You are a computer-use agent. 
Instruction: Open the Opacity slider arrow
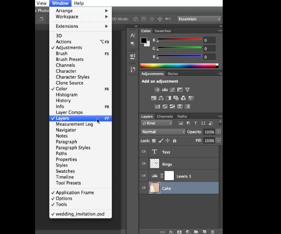click(x=218, y=132)
